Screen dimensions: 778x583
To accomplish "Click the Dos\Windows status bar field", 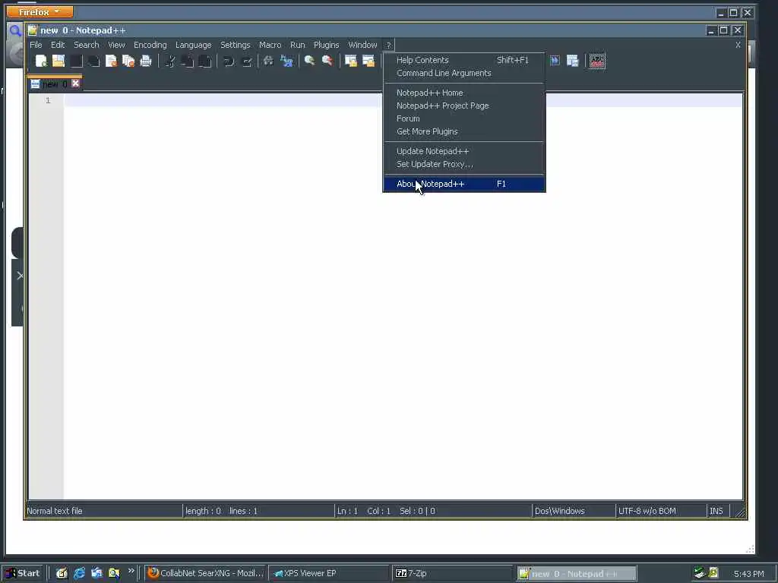I will (573, 511).
